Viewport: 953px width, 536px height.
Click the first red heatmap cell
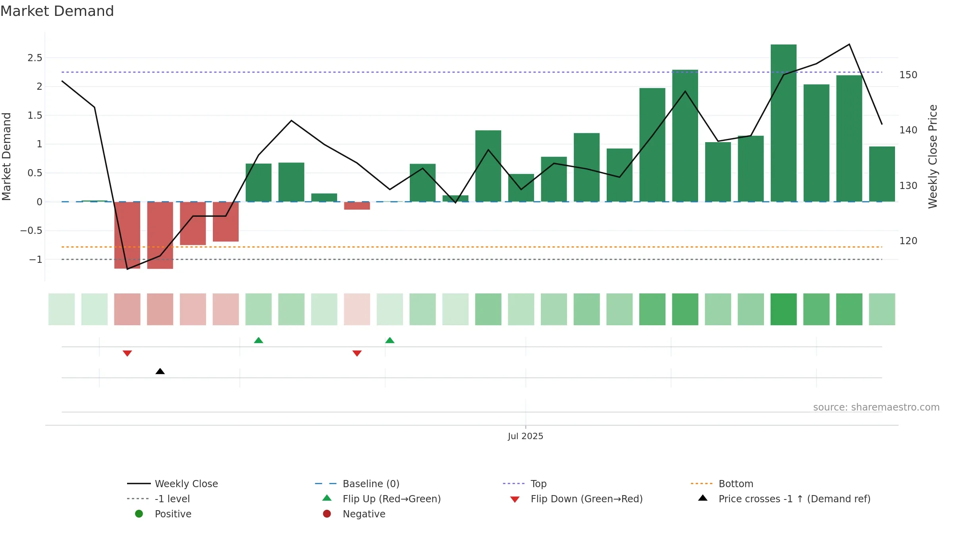click(x=127, y=309)
